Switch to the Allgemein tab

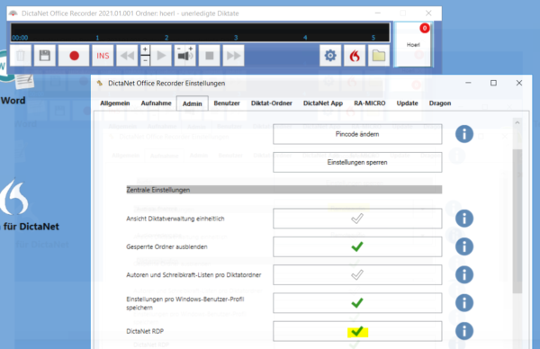(x=114, y=103)
